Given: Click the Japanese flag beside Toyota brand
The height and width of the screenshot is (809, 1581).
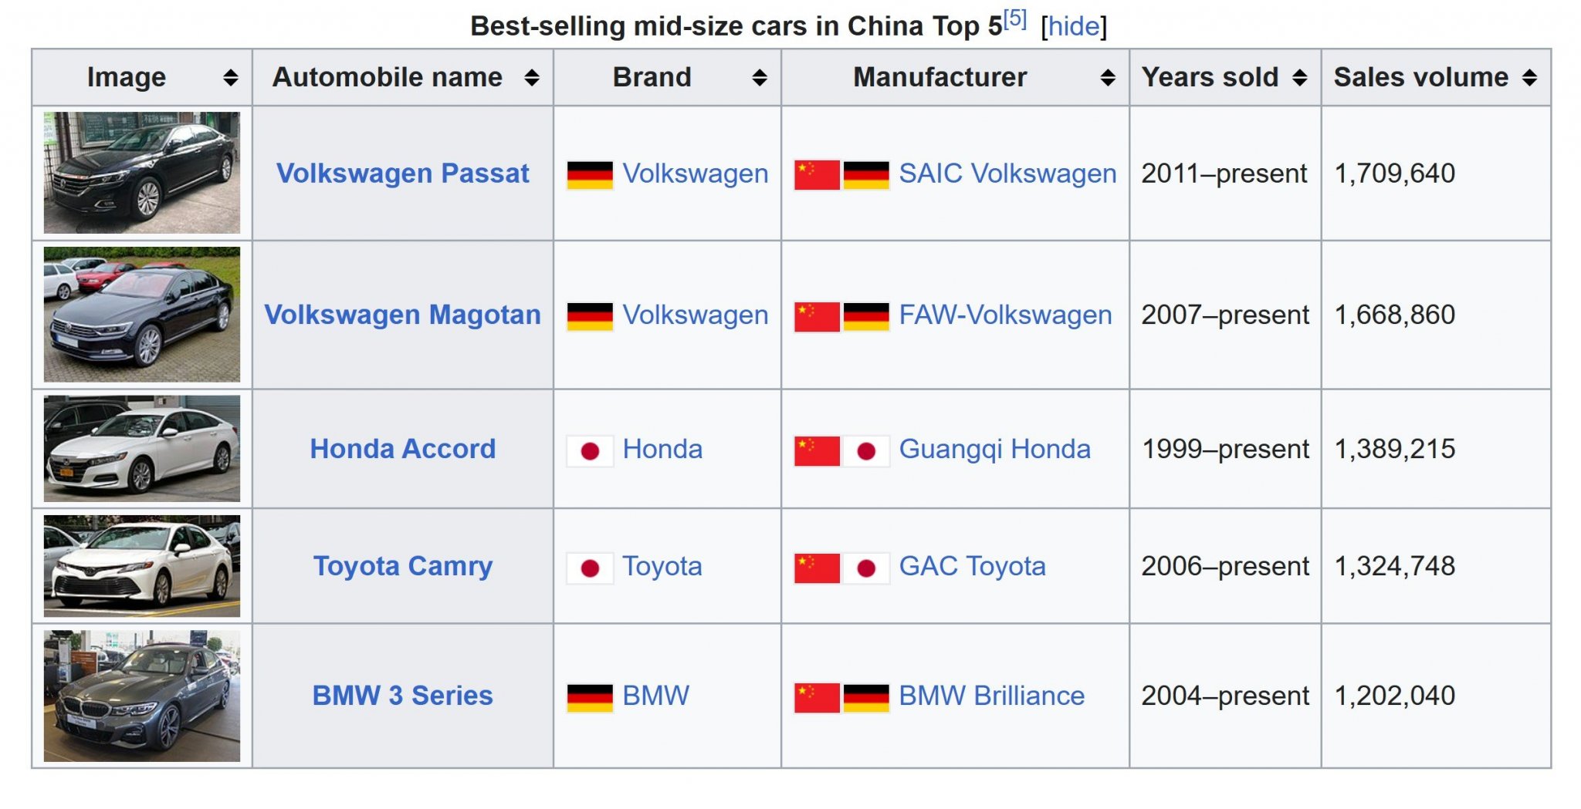Looking at the screenshot, I should click(591, 565).
